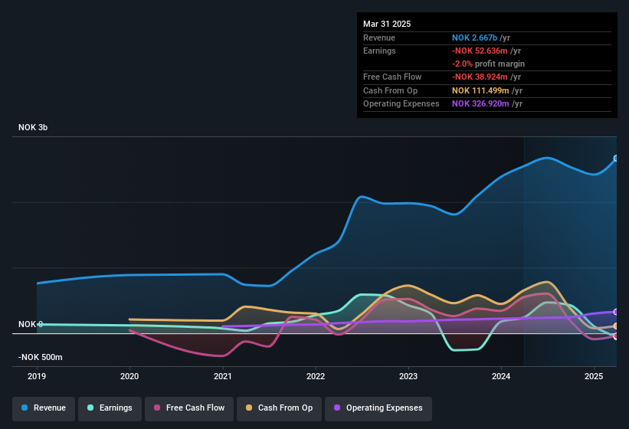The height and width of the screenshot is (429, 629).
Task: Click the -NOK 38.924m free cash flow value
Action: click(480, 77)
